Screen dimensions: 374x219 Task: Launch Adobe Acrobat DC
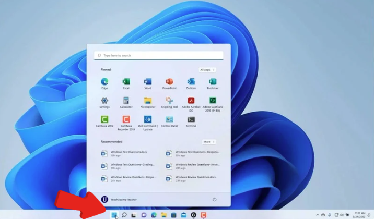191,101
